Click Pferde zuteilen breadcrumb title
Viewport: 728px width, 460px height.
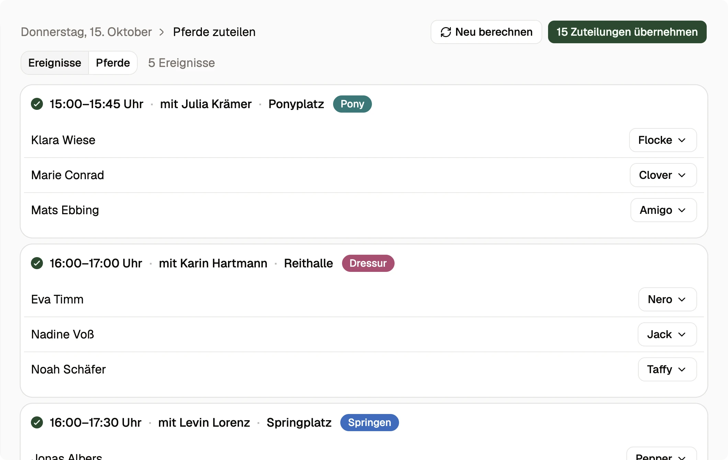point(214,32)
